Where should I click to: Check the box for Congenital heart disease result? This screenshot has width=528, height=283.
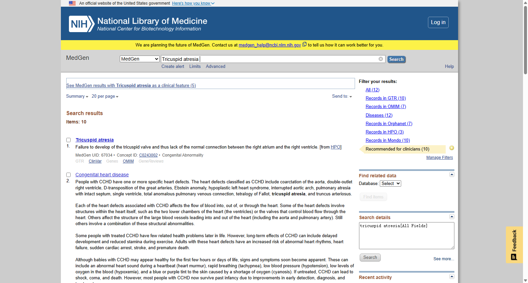pyautogui.click(x=69, y=175)
